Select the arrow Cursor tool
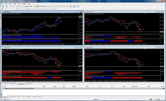Image resolution: width=166 pixels, height=101 pixels. 3,9
